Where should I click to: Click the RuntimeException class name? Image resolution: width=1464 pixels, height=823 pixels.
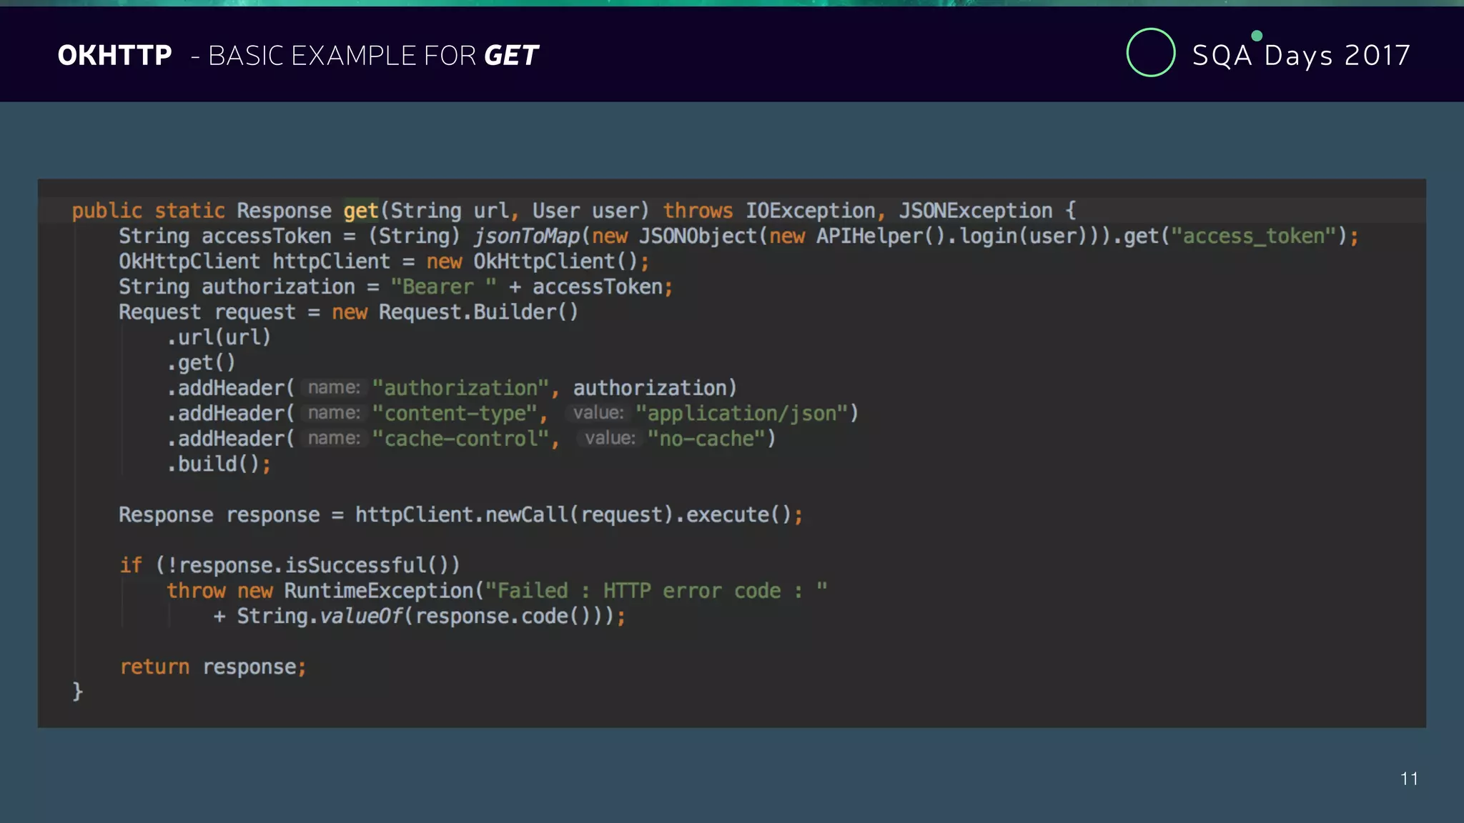click(379, 591)
